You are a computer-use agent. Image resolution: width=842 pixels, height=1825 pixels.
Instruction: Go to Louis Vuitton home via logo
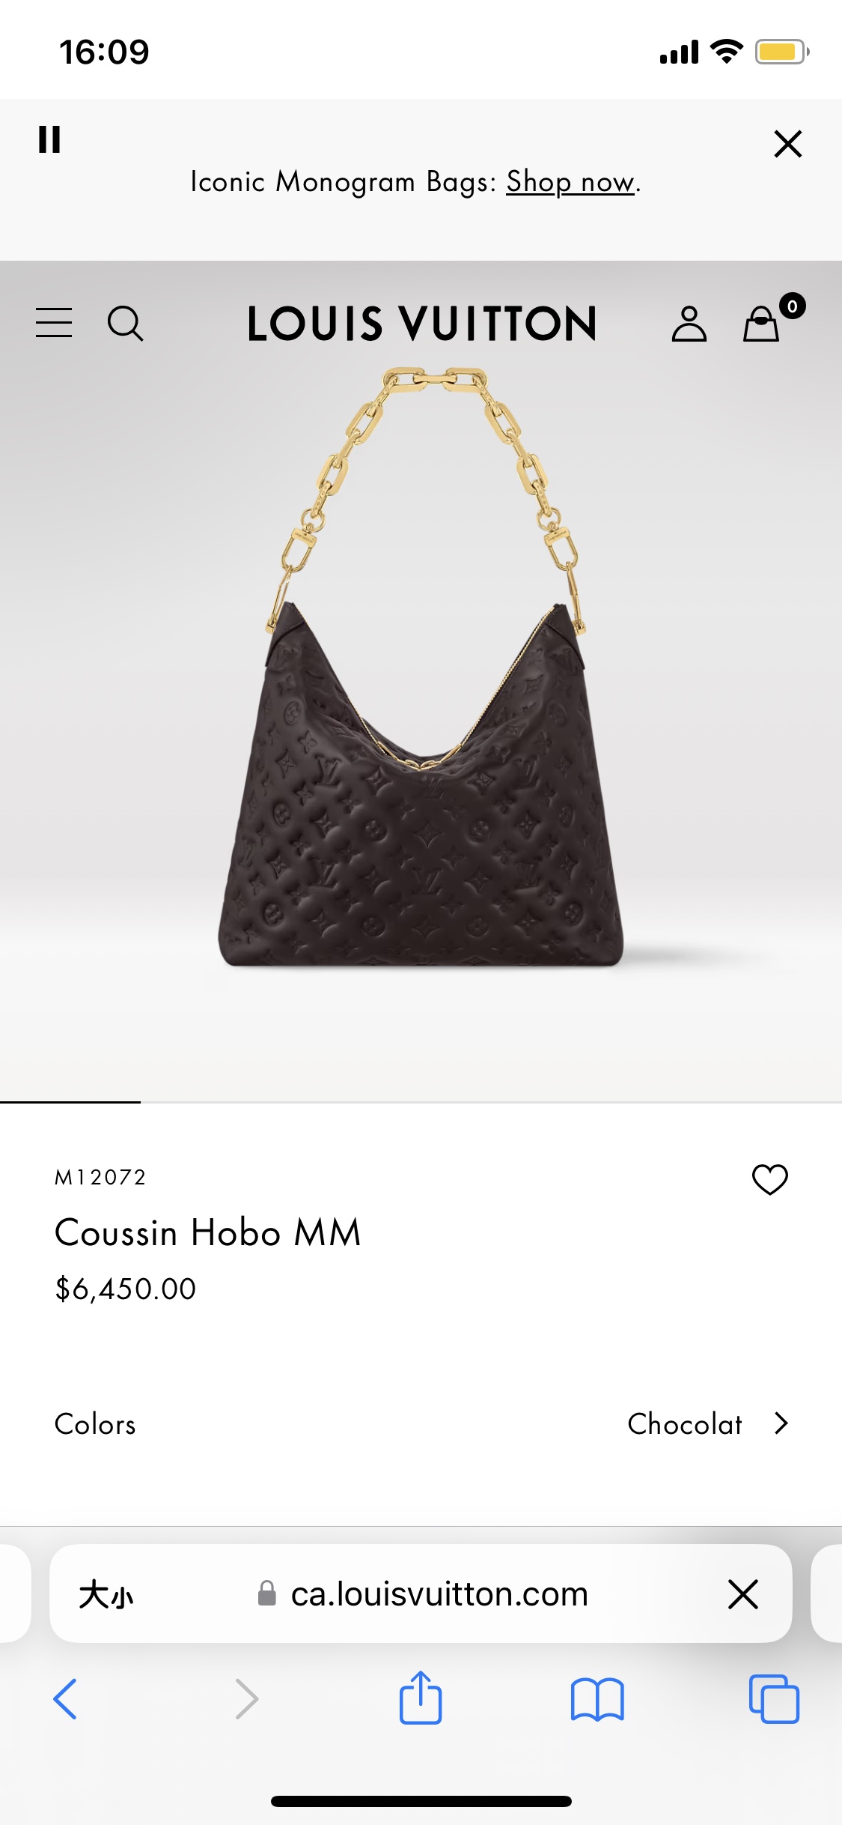coord(422,324)
